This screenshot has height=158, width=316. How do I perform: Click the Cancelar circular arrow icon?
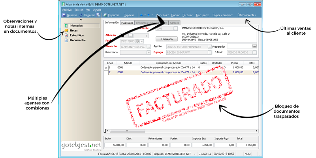coord(81,15)
